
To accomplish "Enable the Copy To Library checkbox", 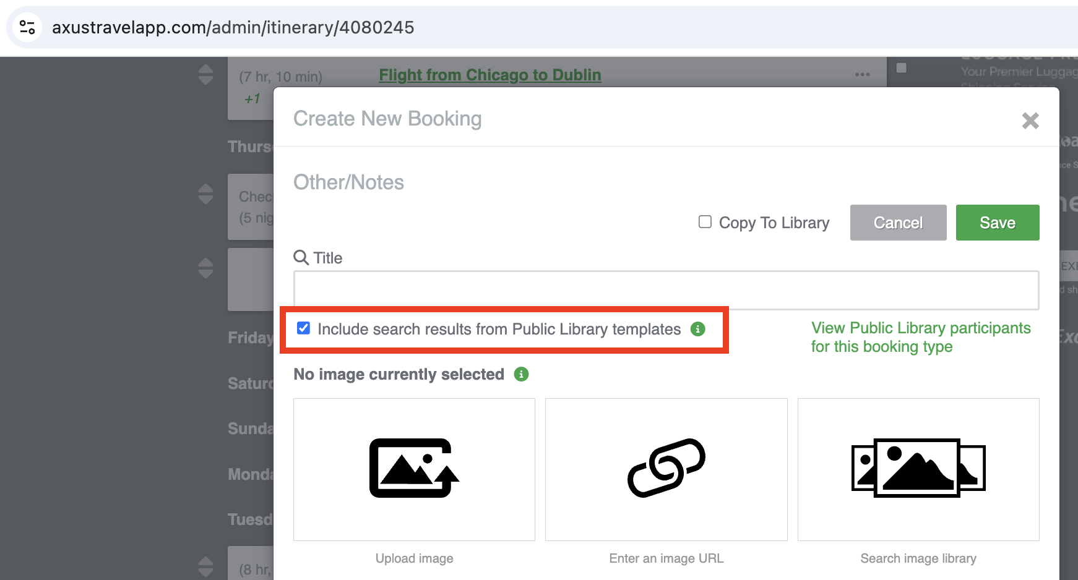I will [705, 222].
